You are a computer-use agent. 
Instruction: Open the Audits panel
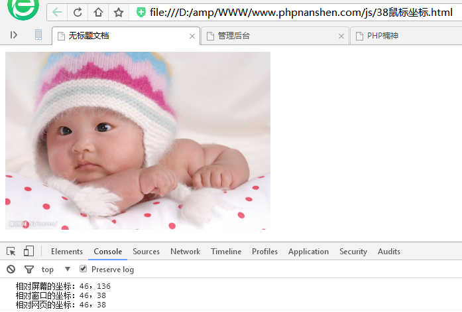389,252
